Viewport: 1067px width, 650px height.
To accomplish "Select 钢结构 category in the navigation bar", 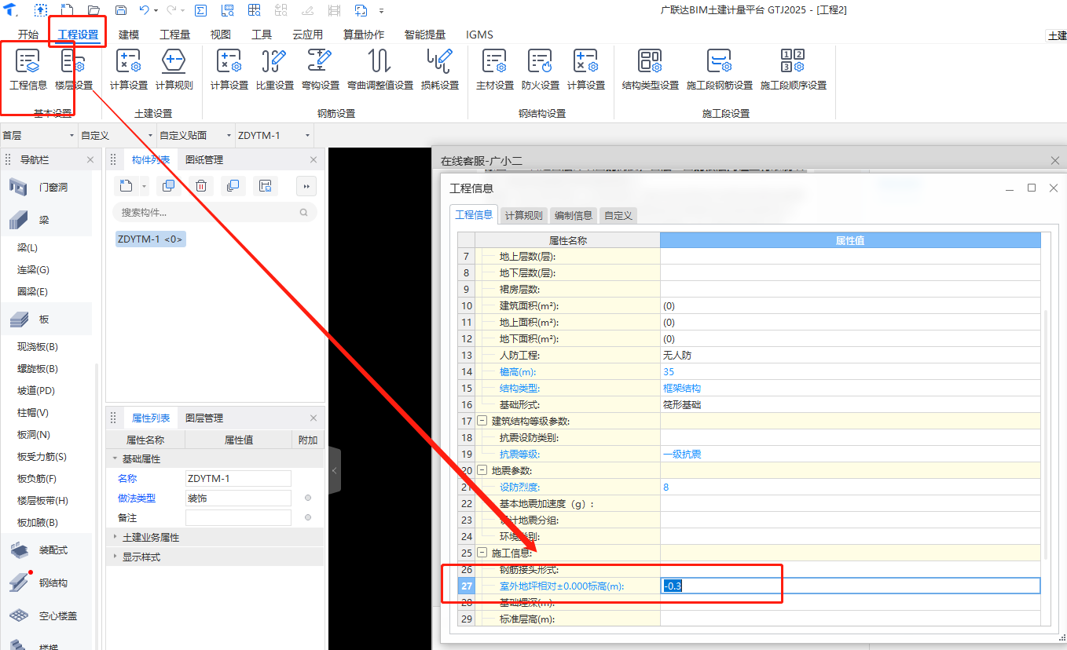I will coord(46,583).
